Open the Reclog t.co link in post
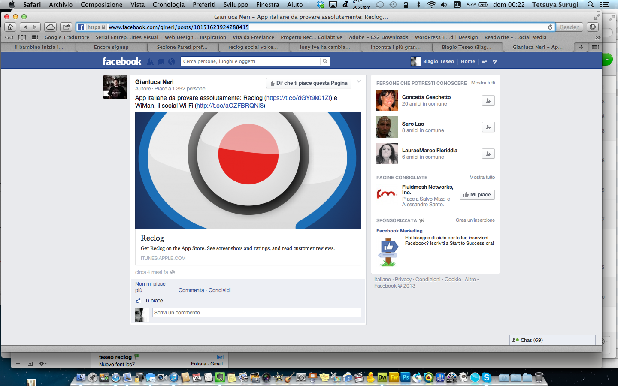Image resolution: width=618 pixels, height=386 pixels. click(x=299, y=98)
